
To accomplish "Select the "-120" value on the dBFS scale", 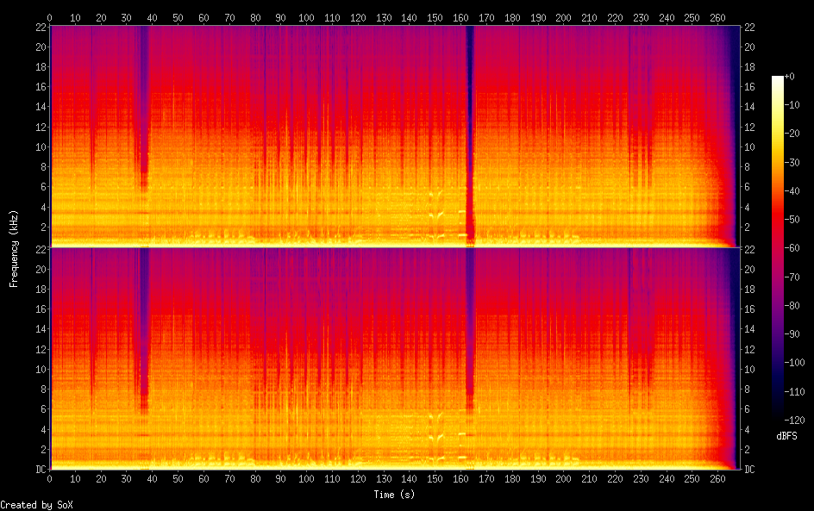I will pos(795,421).
